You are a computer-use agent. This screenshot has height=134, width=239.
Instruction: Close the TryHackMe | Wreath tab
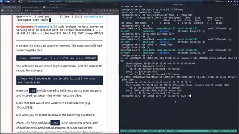20,7
